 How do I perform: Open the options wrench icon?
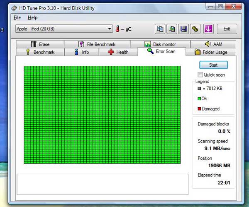[195, 29]
